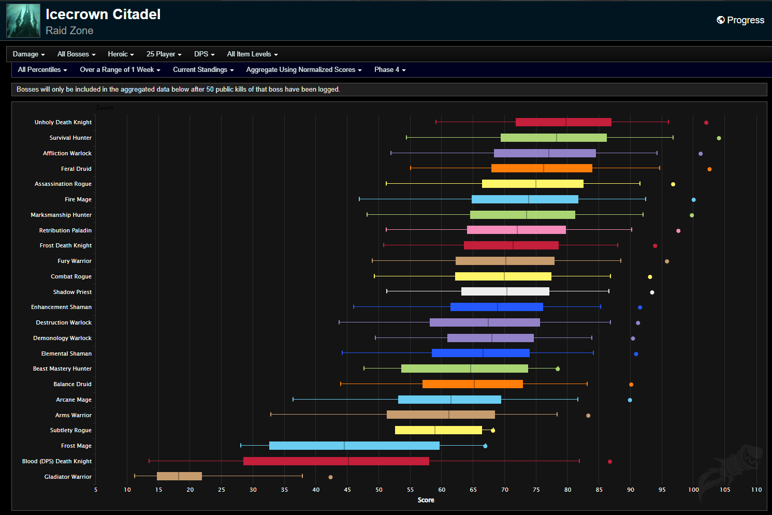
Task: Open the DPS role dropdown
Action: (x=205, y=54)
